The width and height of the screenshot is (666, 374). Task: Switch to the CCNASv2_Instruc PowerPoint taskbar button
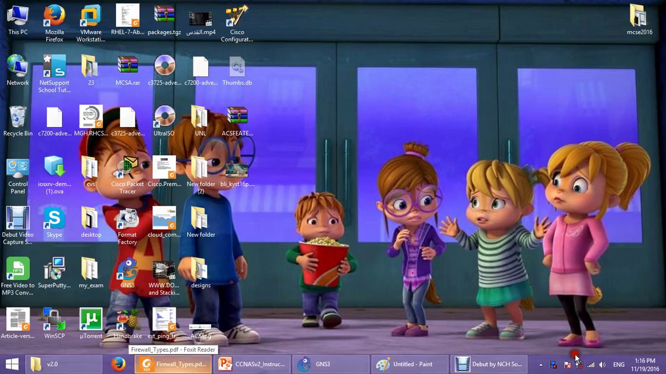coord(252,364)
